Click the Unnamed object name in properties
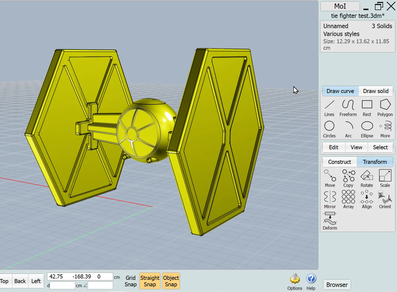 pos(336,26)
